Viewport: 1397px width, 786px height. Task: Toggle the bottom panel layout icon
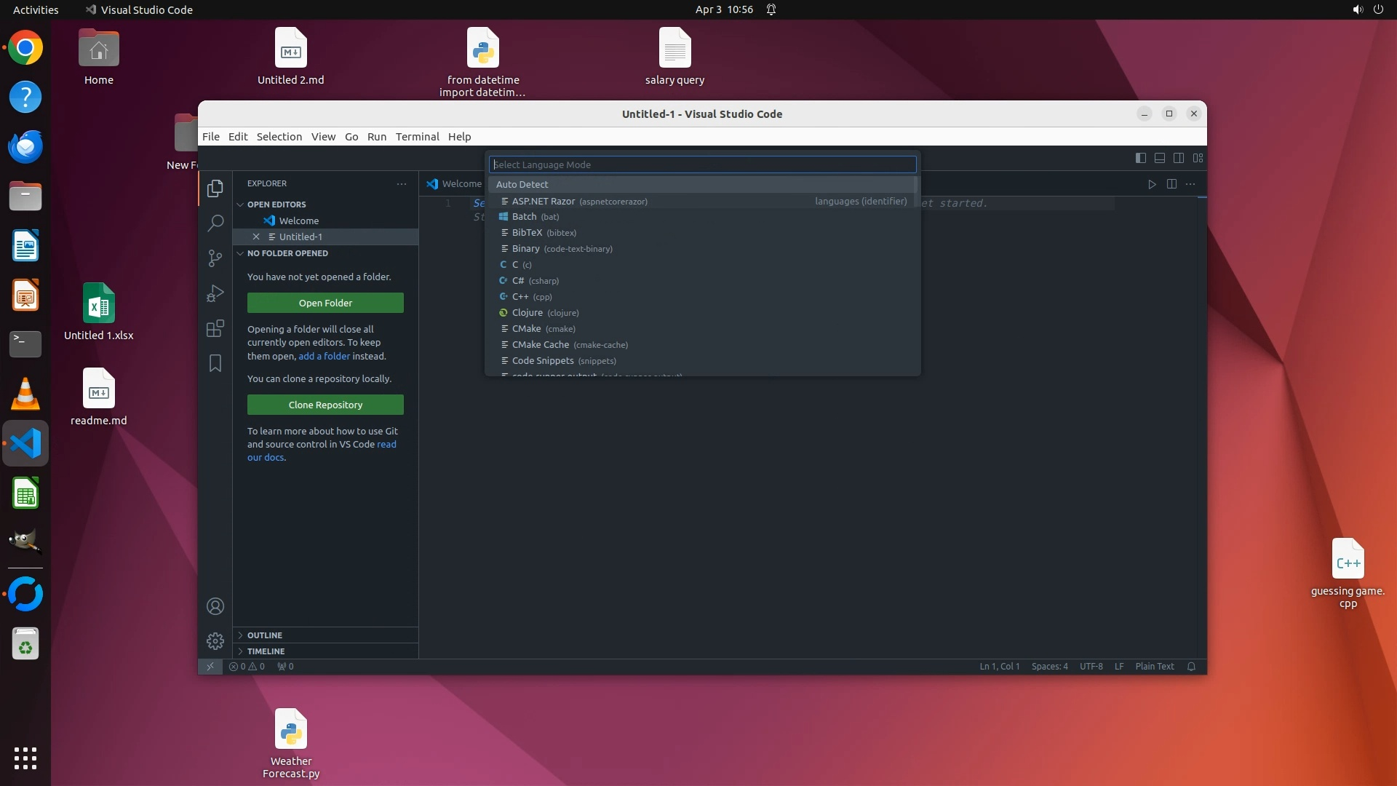[x=1160, y=158]
